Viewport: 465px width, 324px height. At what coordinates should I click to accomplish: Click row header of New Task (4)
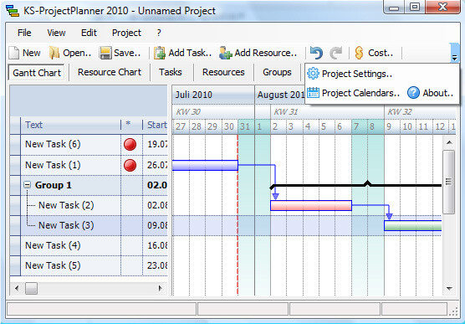coord(15,246)
